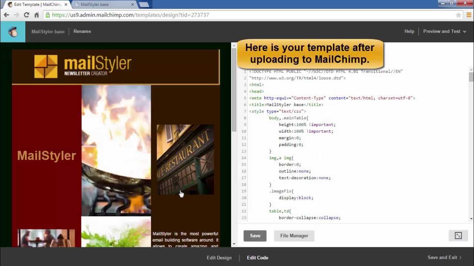Open Chrome hamburger menu
This screenshot has width=474, height=266.
click(469, 15)
